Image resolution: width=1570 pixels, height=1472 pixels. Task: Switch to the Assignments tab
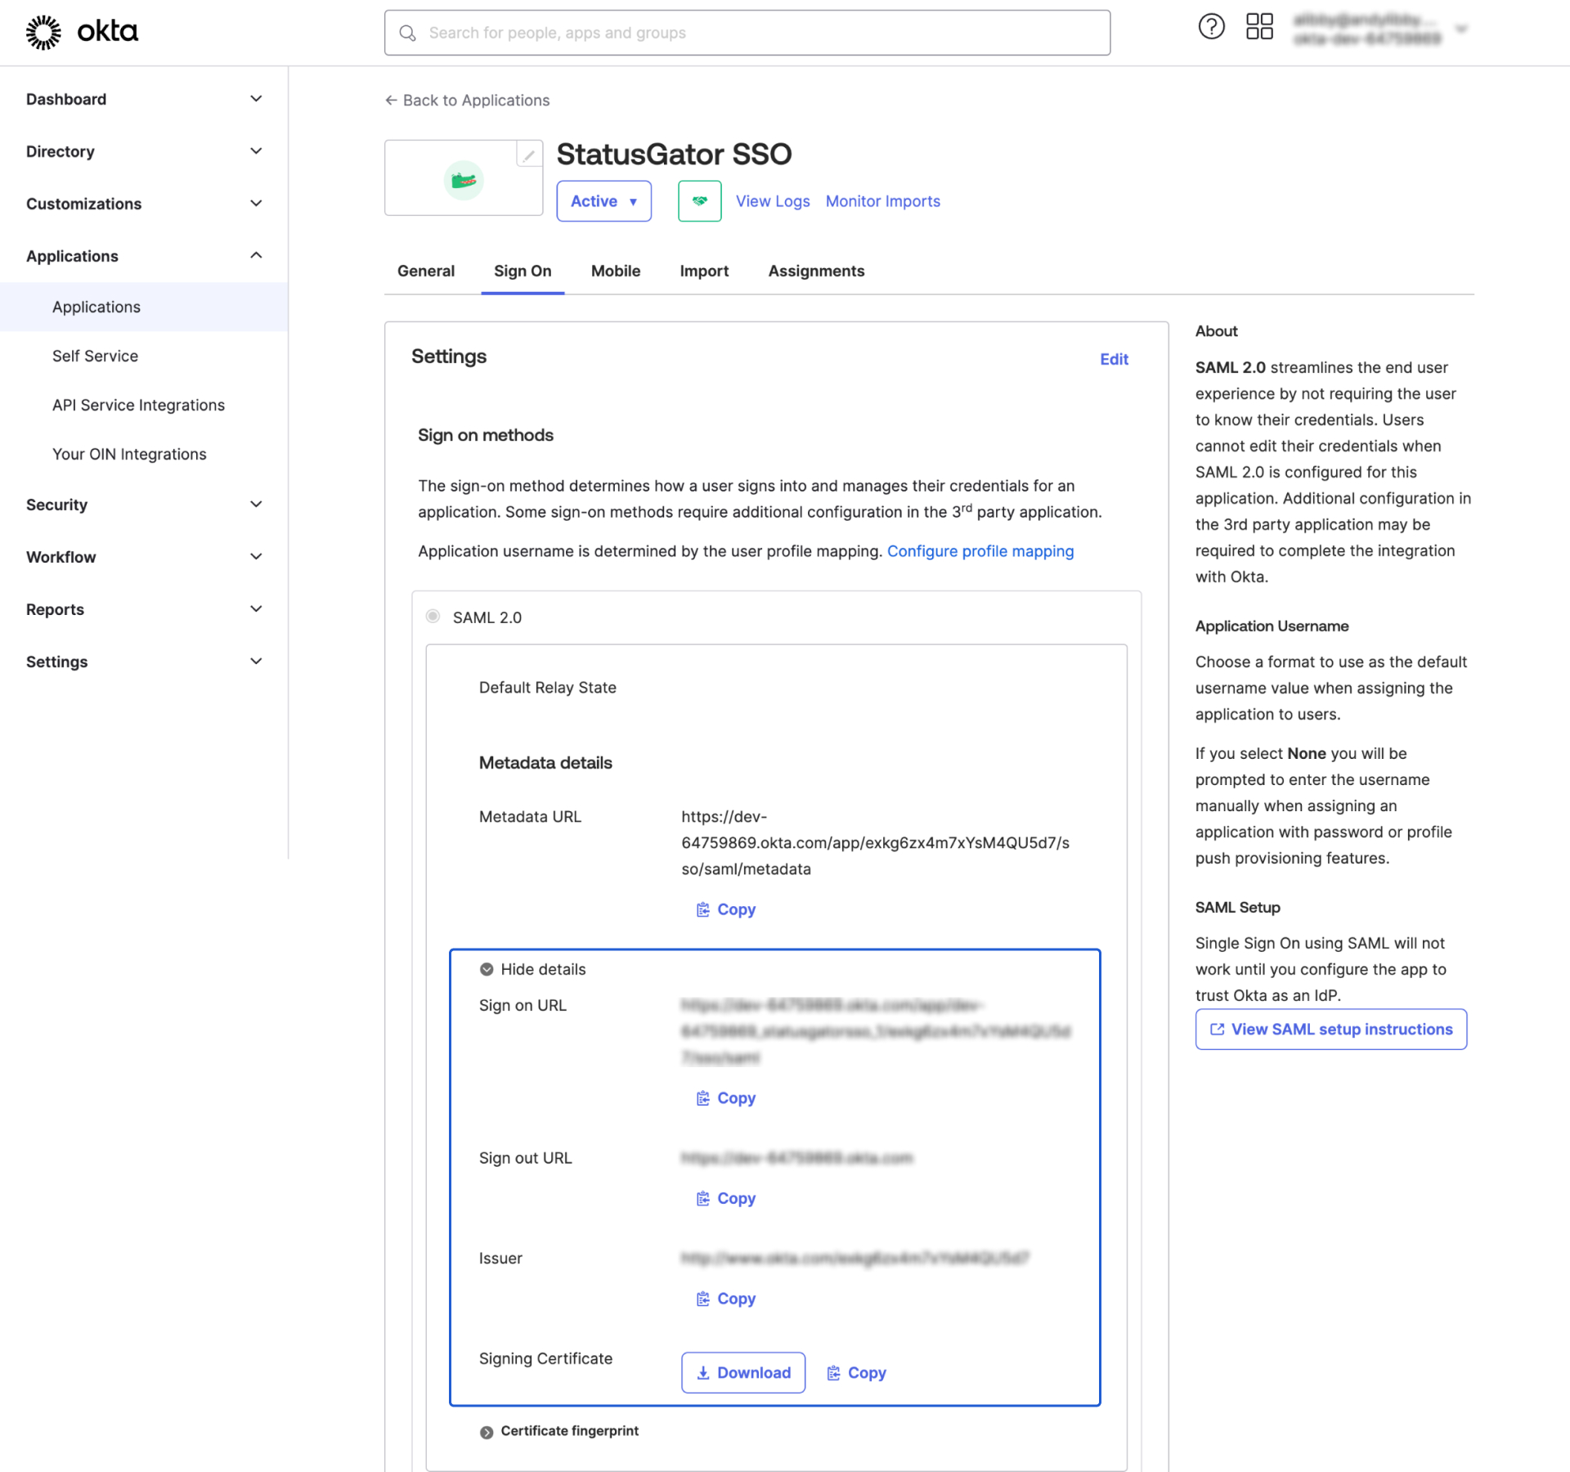pyautogui.click(x=815, y=271)
